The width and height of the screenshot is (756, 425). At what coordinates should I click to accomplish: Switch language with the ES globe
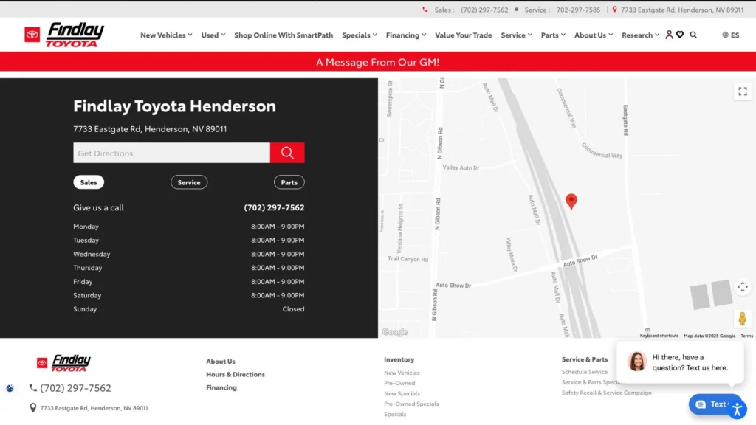point(730,35)
